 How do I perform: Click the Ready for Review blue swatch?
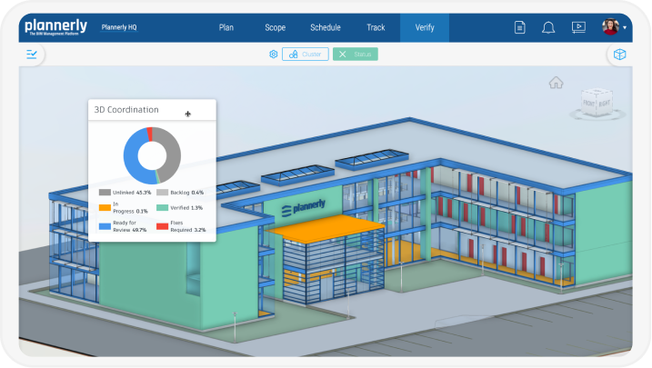click(105, 226)
